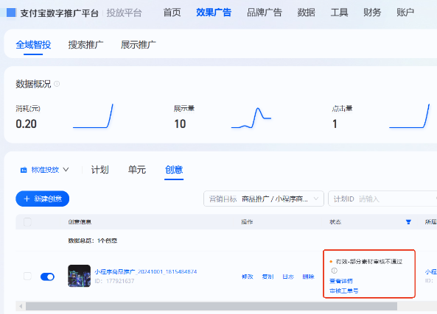Switch to the 单元 tab
The height and width of the screenshot is (314, 437).
point(137,170)
